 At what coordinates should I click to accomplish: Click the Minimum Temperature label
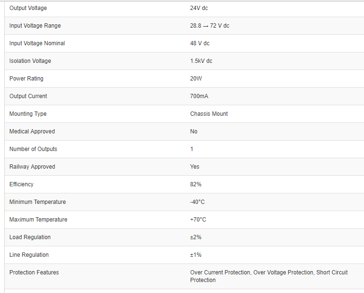click(38, 202)
